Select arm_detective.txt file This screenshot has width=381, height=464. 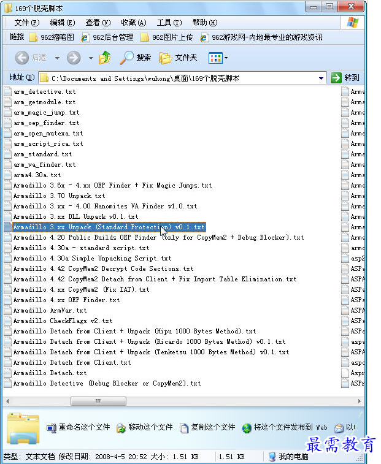44,92
